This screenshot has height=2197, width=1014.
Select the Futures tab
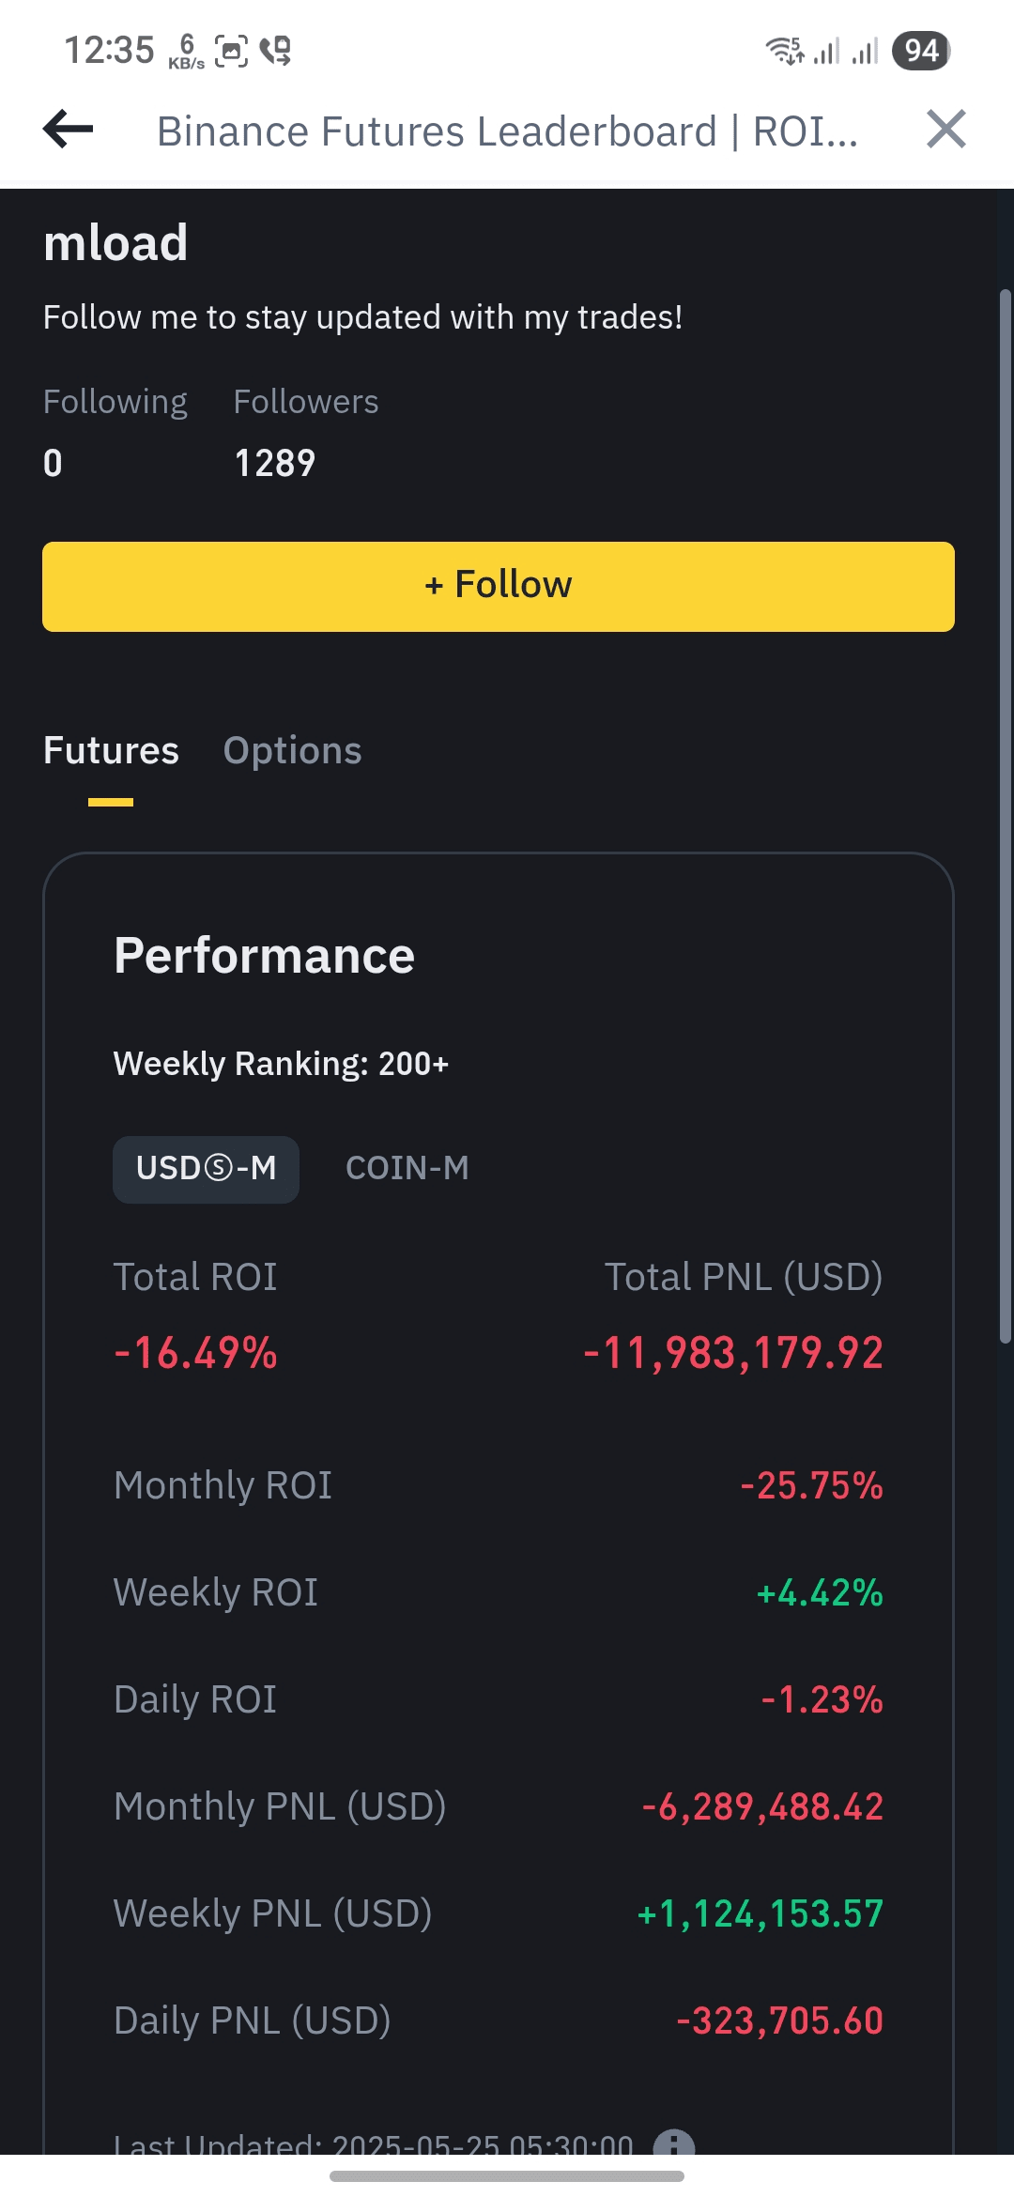click(111, 751)
